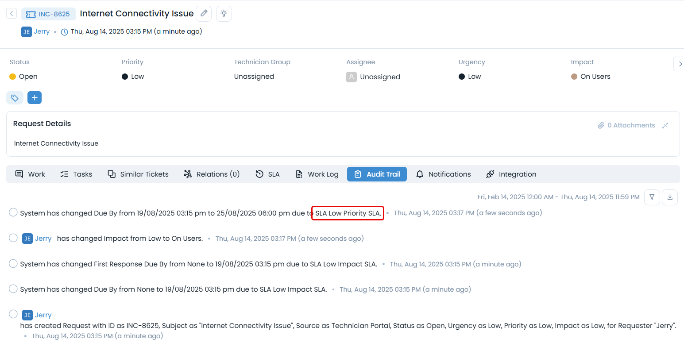
Task: Open the audit trail filter icon
Action: pos(652,197)
